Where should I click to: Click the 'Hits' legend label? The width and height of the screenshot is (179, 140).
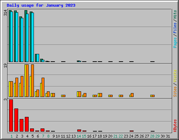tap(175, 14)
